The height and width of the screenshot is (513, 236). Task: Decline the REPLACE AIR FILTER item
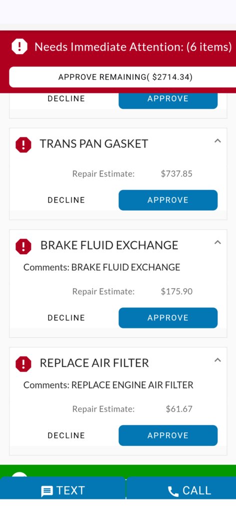coord(66,435)
